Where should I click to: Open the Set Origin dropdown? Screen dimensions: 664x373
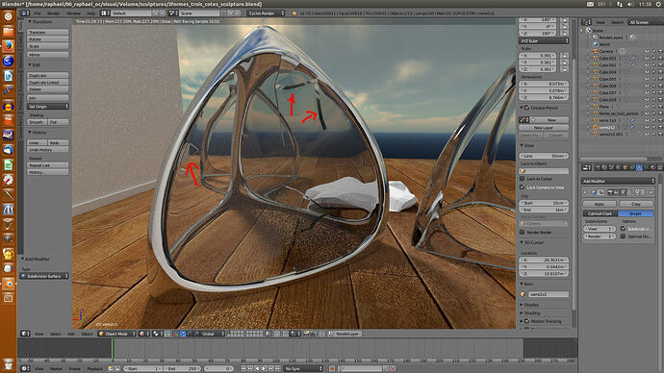pos(48,107)
